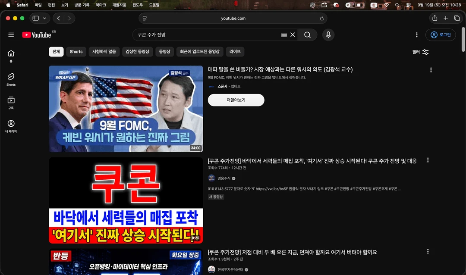
Task: Open the on-screen keyboard icon in the search box
Action: 284,35
